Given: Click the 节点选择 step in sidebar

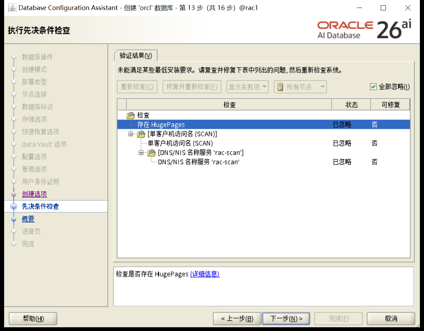Looking at the screenshot, I should (x=34, y=94).
